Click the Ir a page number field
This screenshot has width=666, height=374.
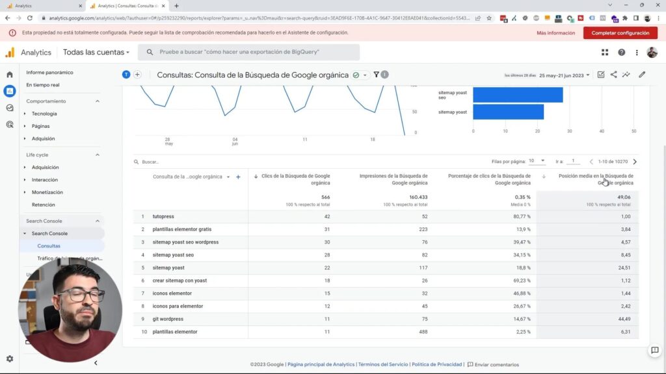pyautogui.click(x=573, y=161)
